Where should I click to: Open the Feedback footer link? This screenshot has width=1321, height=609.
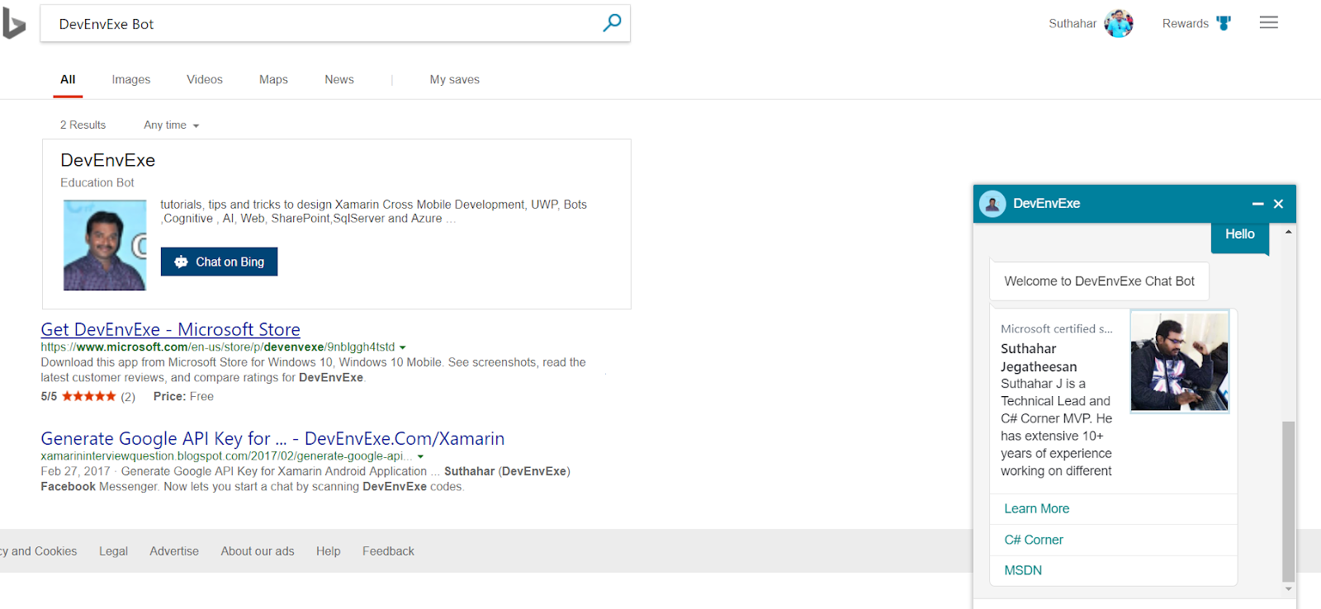(388, 551)
